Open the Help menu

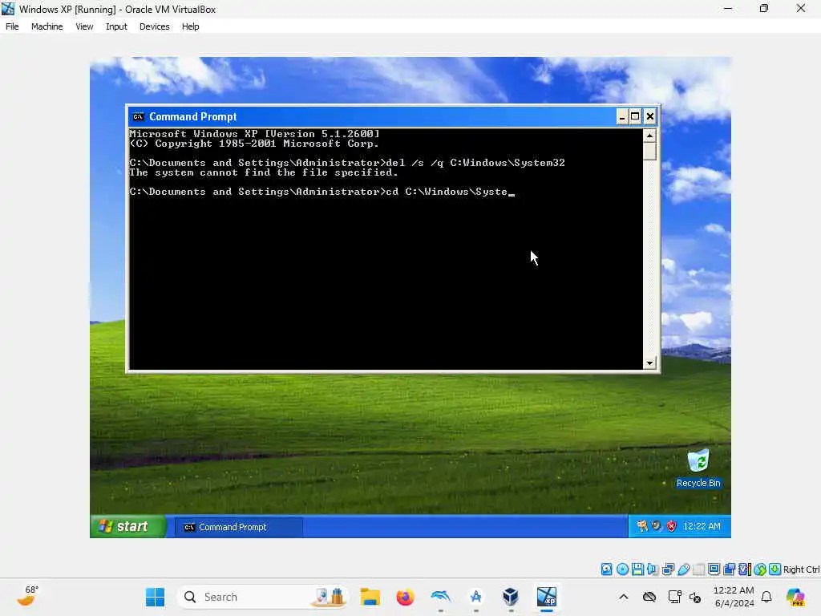[x=191, y=26]
